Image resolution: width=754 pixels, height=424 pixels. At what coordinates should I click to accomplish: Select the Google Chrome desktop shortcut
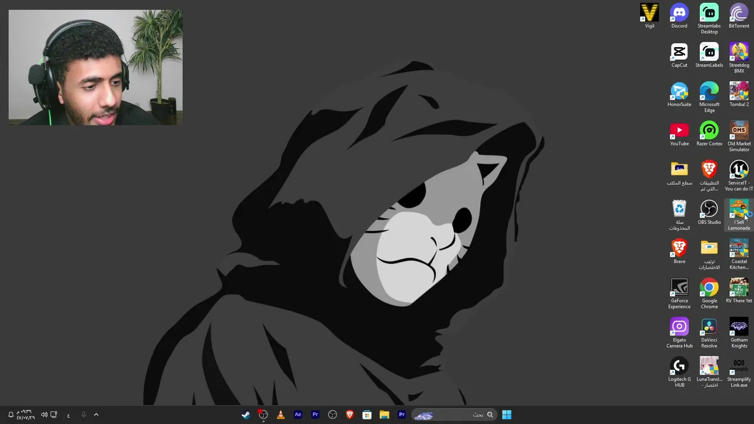[709, 294]
